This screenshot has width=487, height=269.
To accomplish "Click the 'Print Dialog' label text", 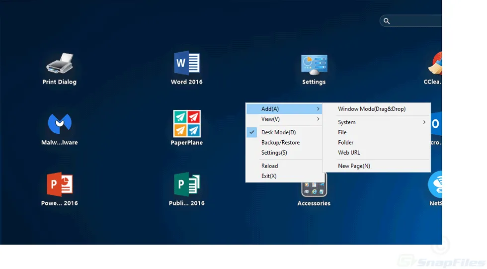I will coord(59,82).
